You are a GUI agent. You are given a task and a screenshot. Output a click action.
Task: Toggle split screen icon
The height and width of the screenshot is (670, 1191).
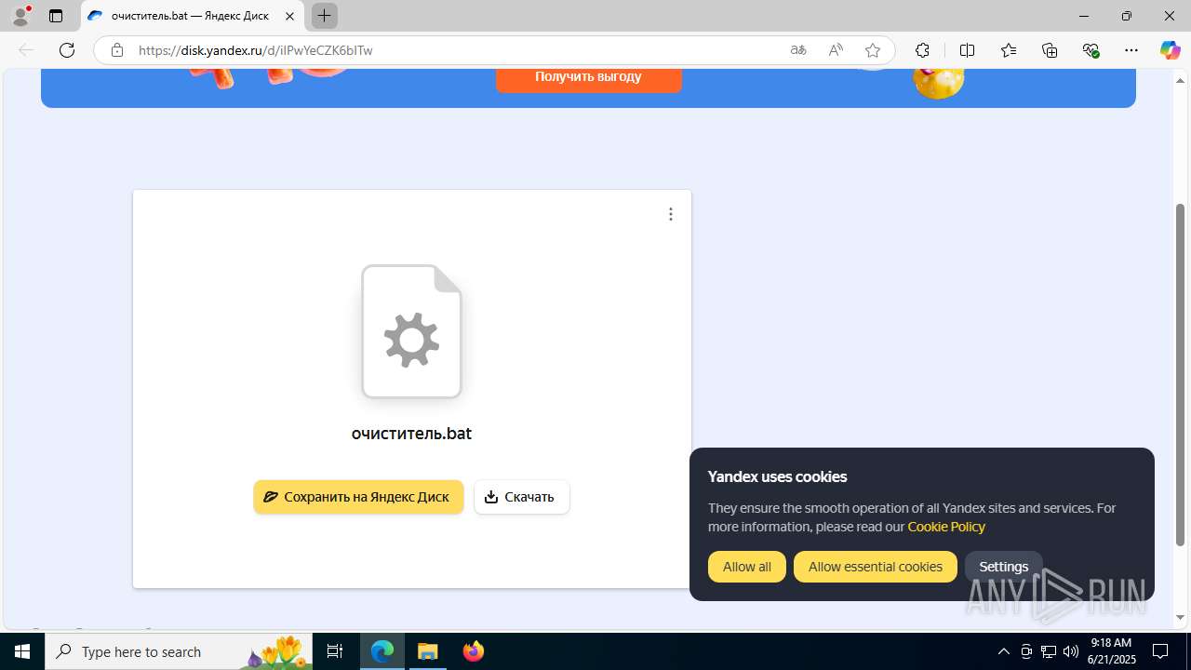point(968,50)
